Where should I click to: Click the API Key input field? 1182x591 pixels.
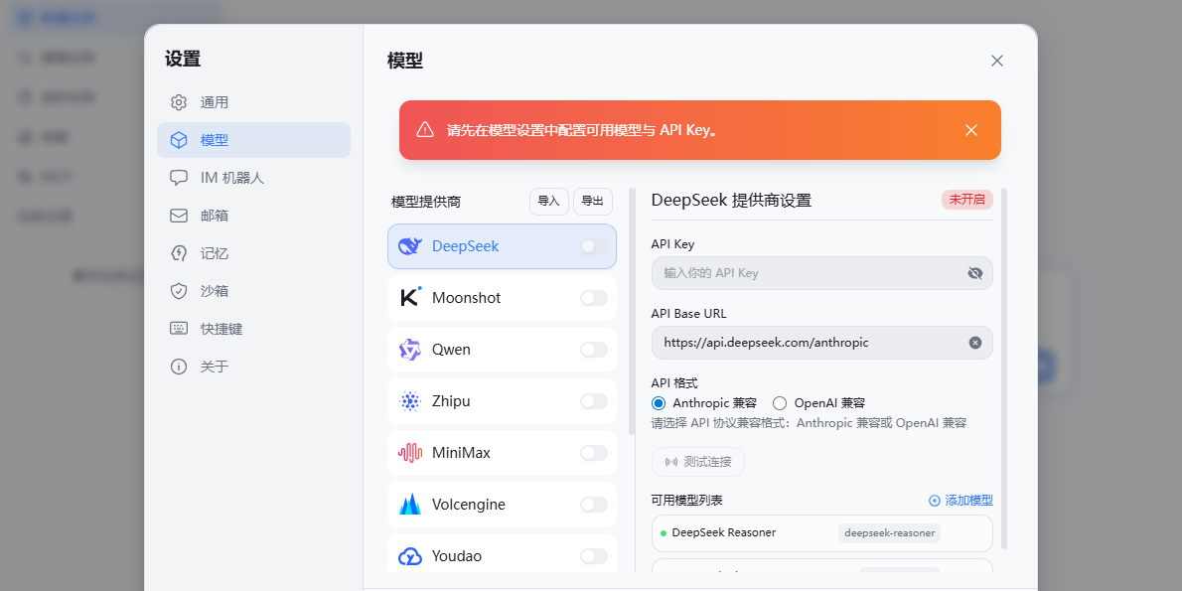tap(805, 273)
